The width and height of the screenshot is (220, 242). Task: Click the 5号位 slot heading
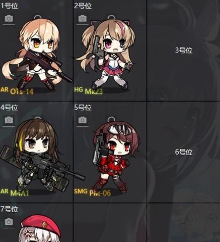(83, 107)
